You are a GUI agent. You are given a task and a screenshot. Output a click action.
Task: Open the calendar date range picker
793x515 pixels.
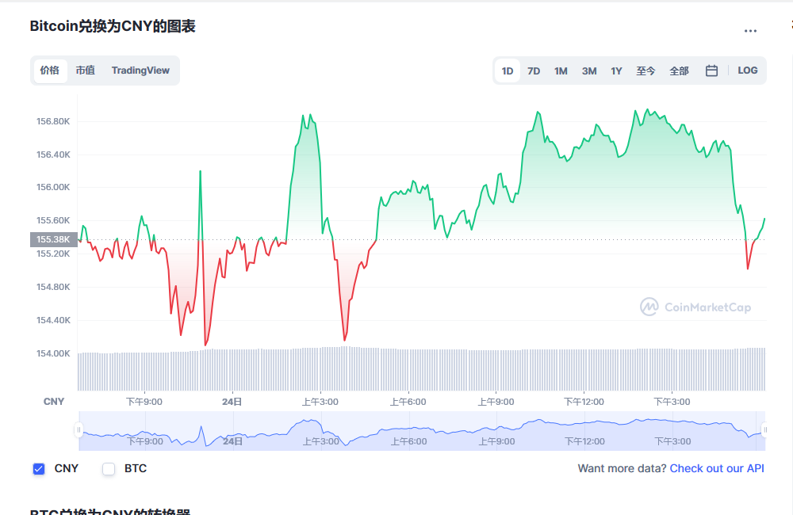(x=711, y=71)
